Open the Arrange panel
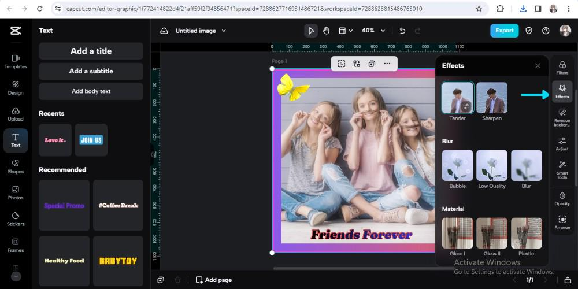The width and height of the screenshot is (578, 289). [x=562, y=222]
